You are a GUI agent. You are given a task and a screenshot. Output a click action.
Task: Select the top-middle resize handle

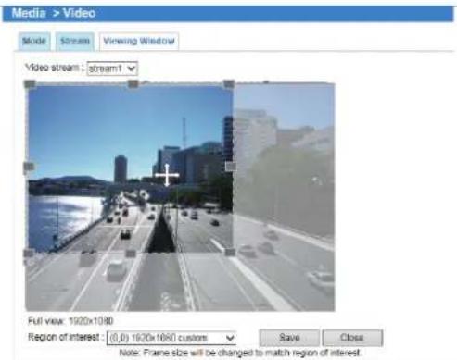coord(133,83)
